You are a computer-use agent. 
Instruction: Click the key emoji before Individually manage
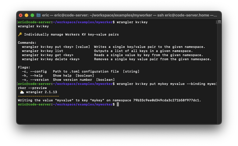pos(20,34)
